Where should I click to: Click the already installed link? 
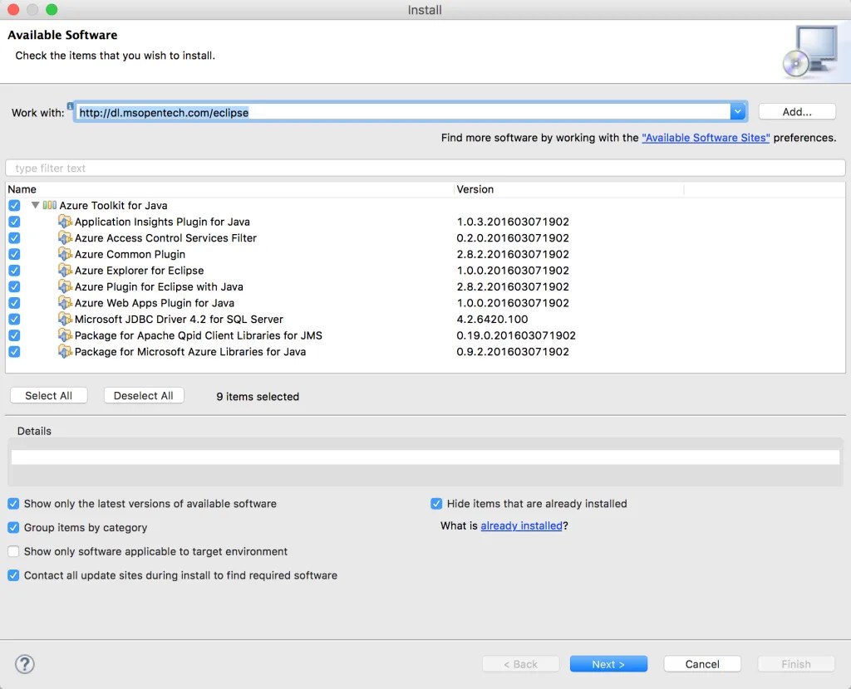point(522,525)
